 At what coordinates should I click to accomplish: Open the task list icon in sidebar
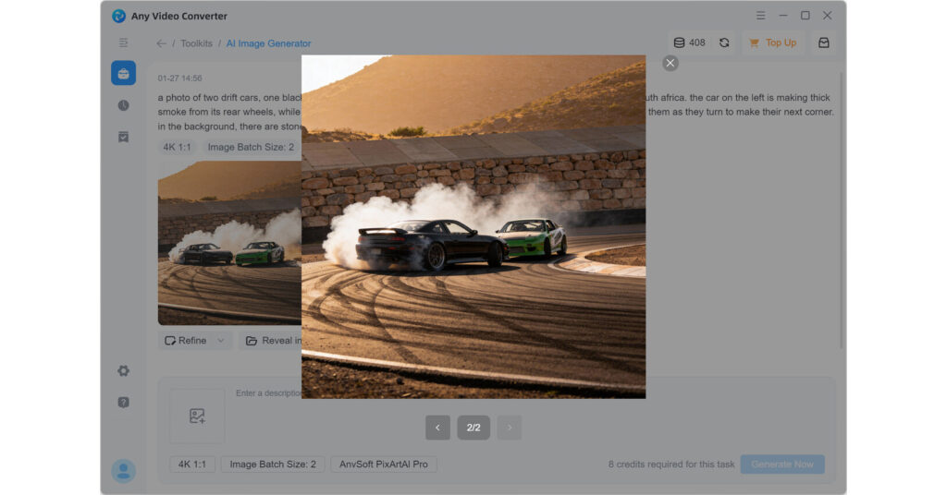[x=123, y=137]
